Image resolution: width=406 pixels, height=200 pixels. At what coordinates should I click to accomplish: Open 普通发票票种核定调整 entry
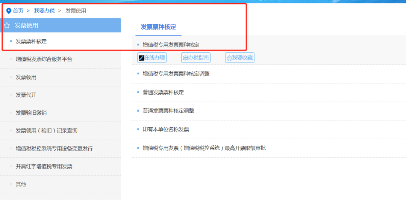168,111
